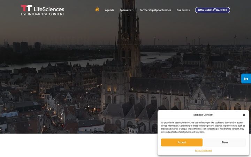Click the consent paragraph beginning "To provide the best experiences"

pos(203,127)
